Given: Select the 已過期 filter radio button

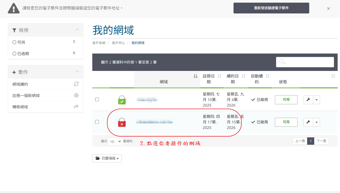Looking at the screenshot, I should [x=14, y=54].
